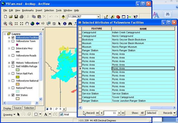
Task: Toggle NW States layer visibility
Action: 13,95
